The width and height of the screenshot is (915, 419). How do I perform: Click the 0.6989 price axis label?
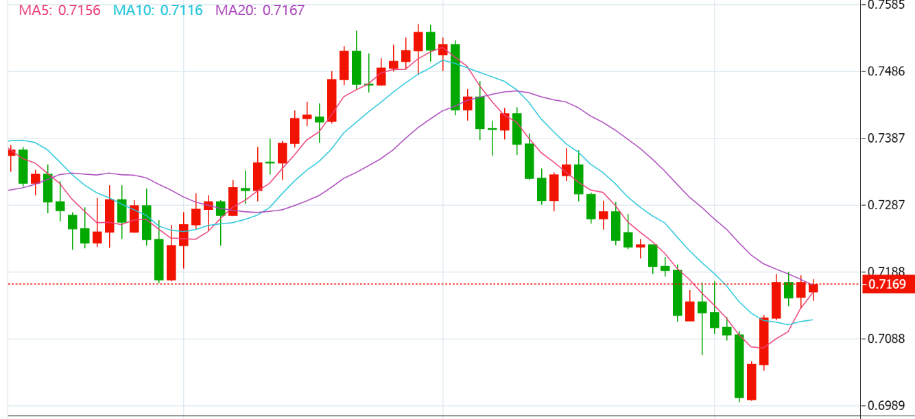[886, 405]
